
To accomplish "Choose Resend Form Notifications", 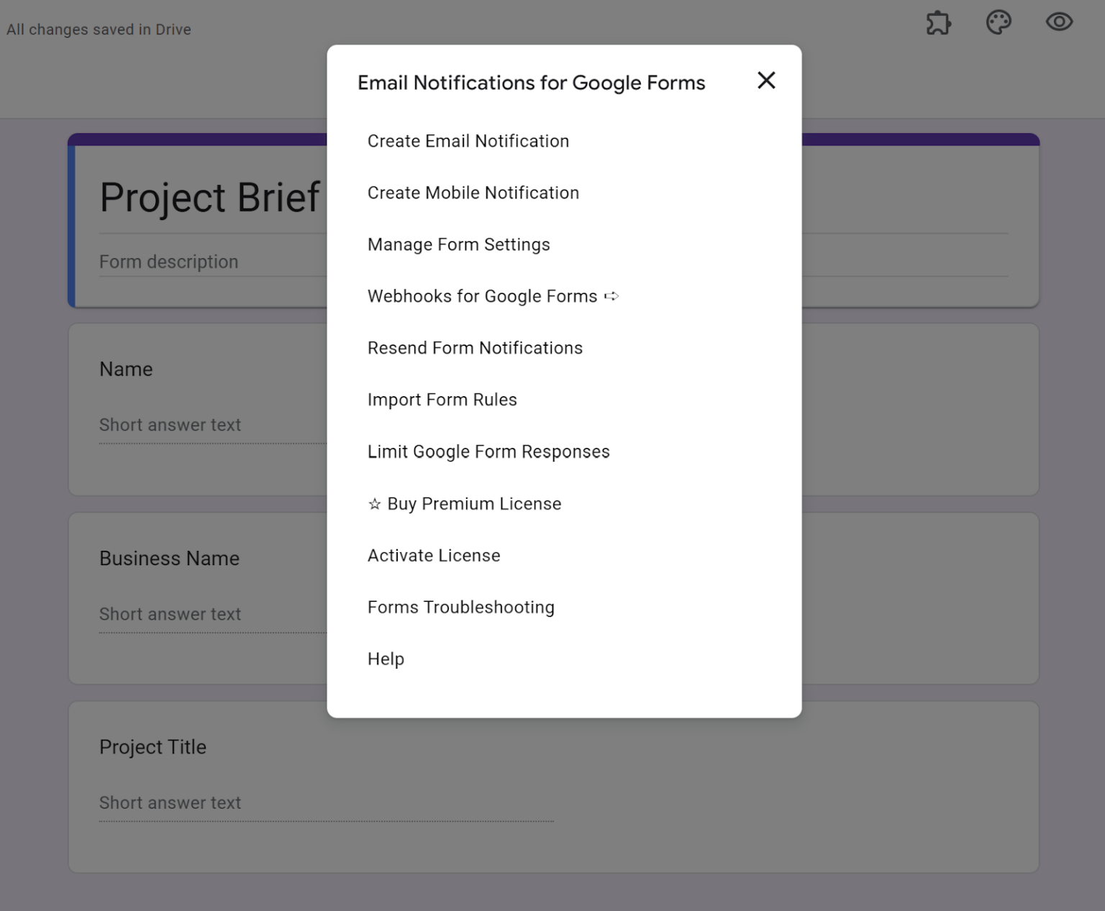I will [475, 348].
